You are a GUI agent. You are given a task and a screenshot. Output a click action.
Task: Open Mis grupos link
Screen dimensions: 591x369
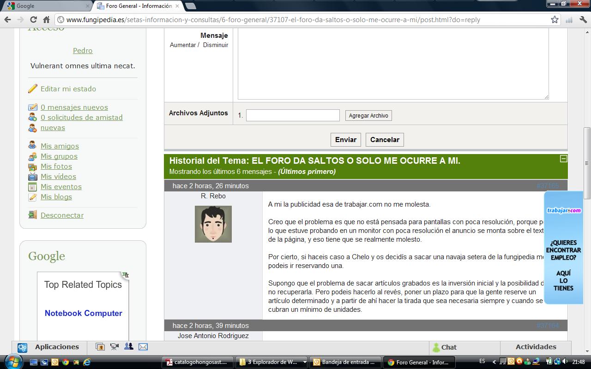[59, 156]
